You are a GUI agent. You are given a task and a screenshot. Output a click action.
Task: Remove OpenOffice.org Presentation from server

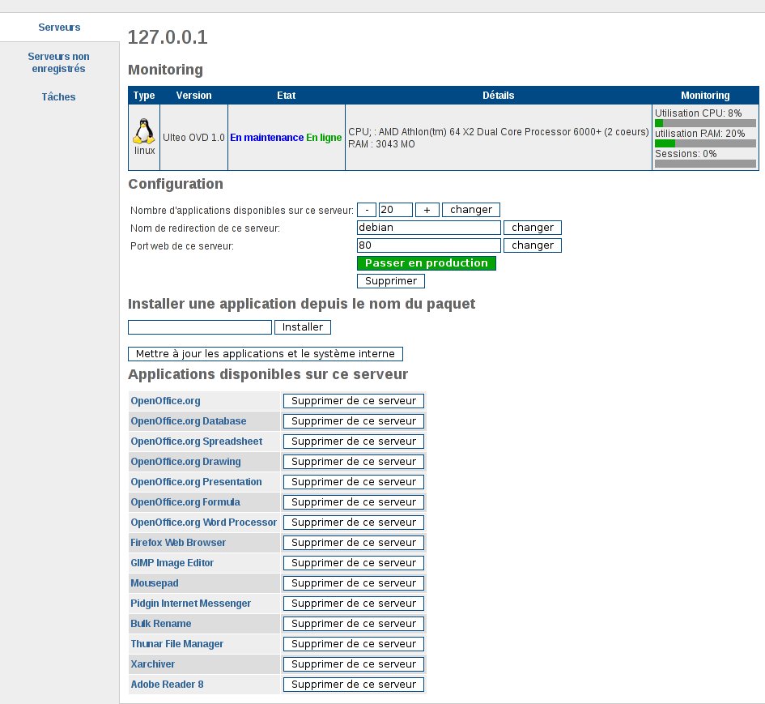click(x=354, y=482)
